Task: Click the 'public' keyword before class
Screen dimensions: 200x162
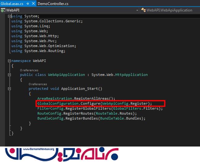Action: coord(26,75)
